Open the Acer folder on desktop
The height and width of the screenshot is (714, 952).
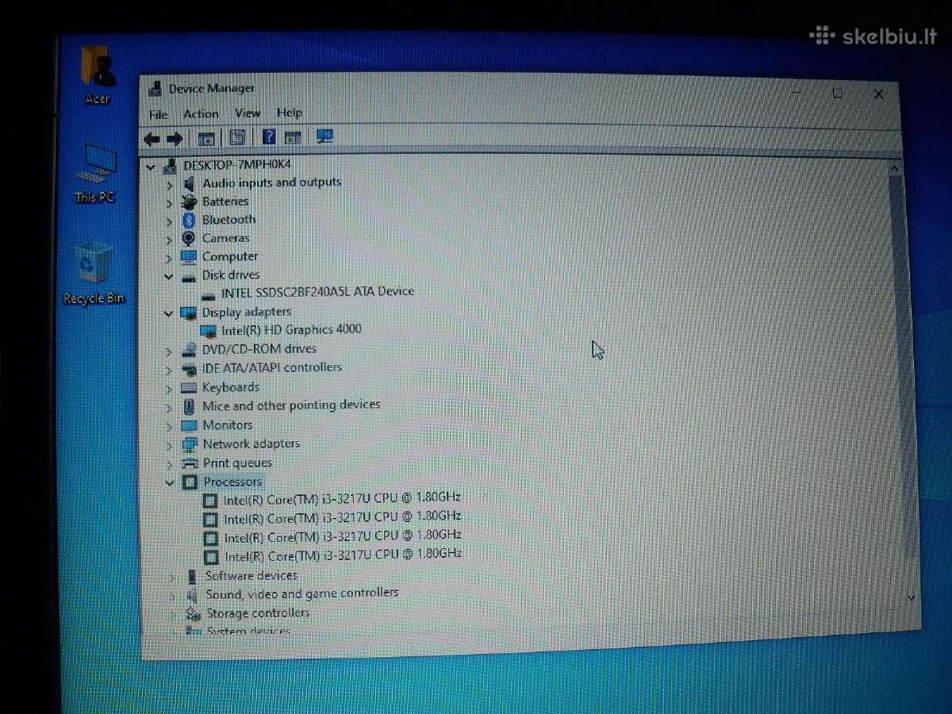tap(98, 75)
